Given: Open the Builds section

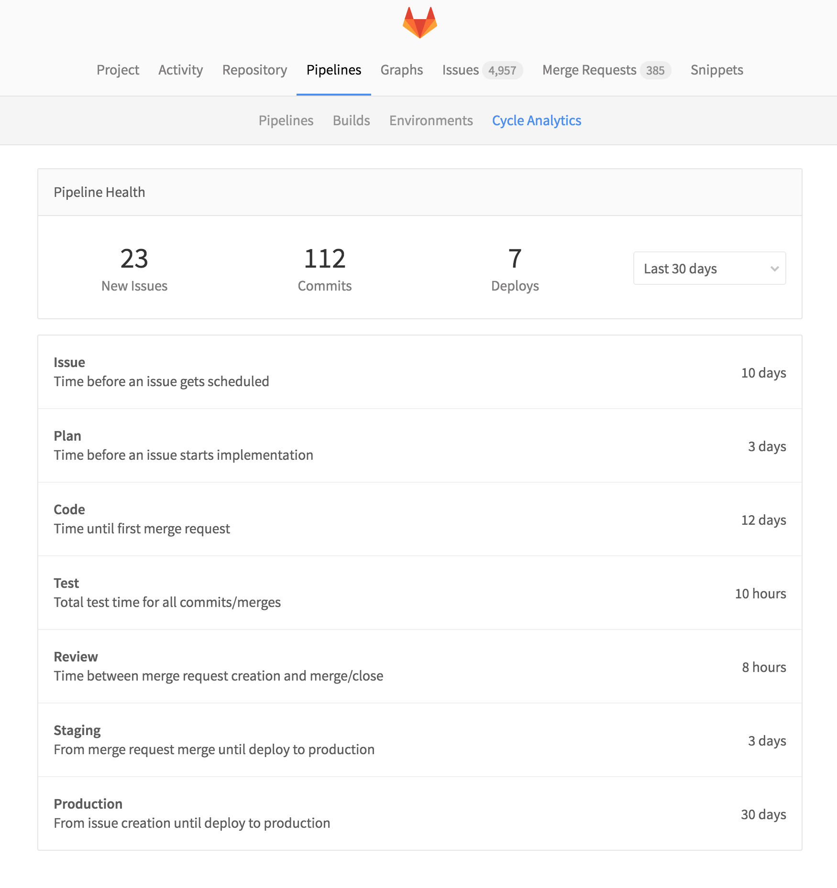Looking at the screenshot, I should click(x=351, y=120).
